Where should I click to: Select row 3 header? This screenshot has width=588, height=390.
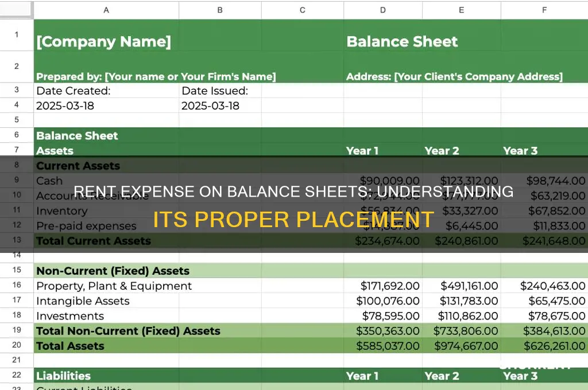pyautogui.click(x=17, y=90)
